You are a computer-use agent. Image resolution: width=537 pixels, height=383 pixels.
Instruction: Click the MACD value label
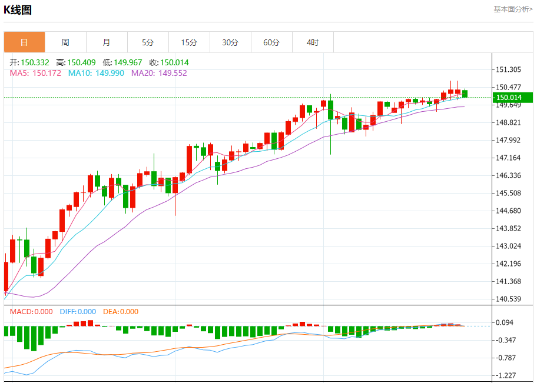31,312
